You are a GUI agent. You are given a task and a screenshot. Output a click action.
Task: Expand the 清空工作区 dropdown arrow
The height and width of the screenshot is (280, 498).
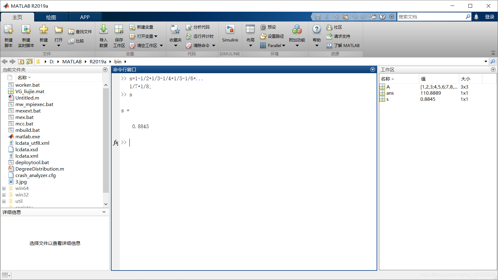pos(161,45)
